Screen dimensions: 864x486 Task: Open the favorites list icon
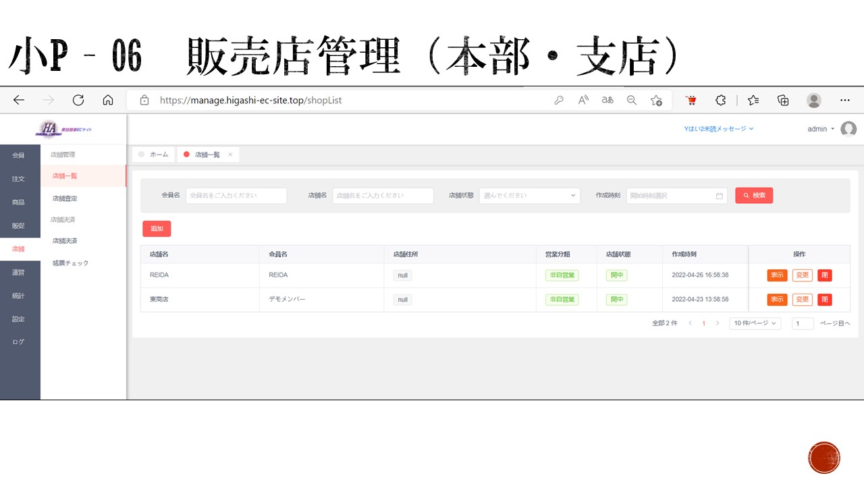point(753,100)
